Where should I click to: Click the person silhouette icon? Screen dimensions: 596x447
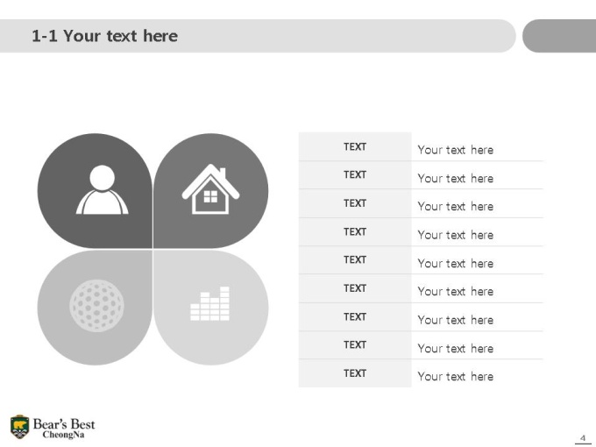click(x=102, y=189)
